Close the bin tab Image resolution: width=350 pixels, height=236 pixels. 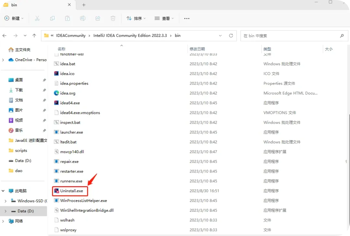coord(69,5)
